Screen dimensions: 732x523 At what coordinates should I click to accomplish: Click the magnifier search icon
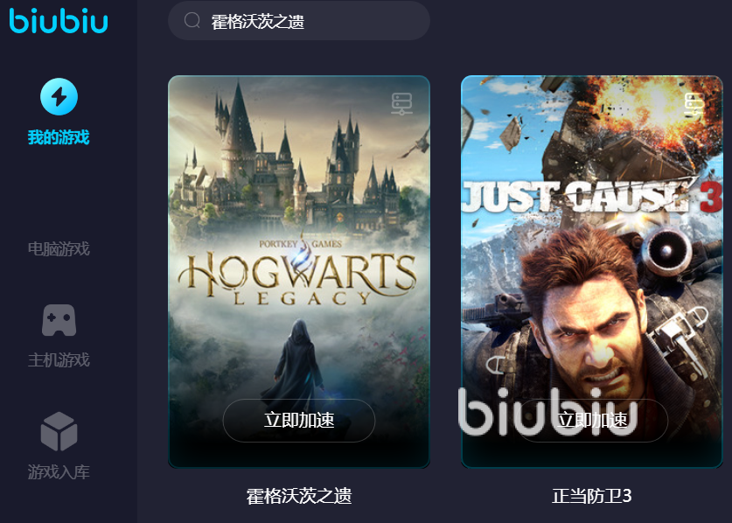coord(192,20)
